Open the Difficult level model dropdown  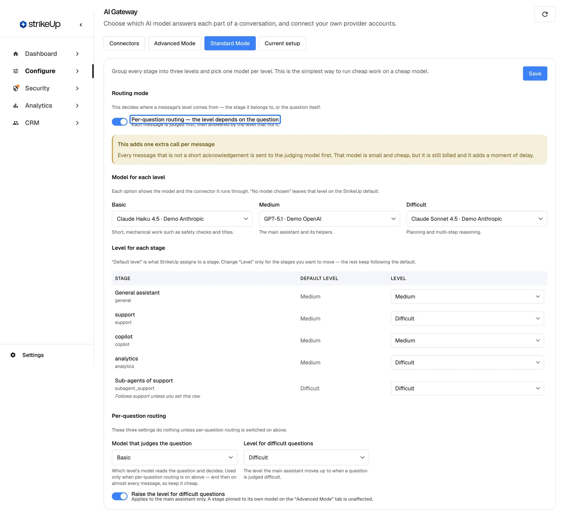click(x=476, y=219)
